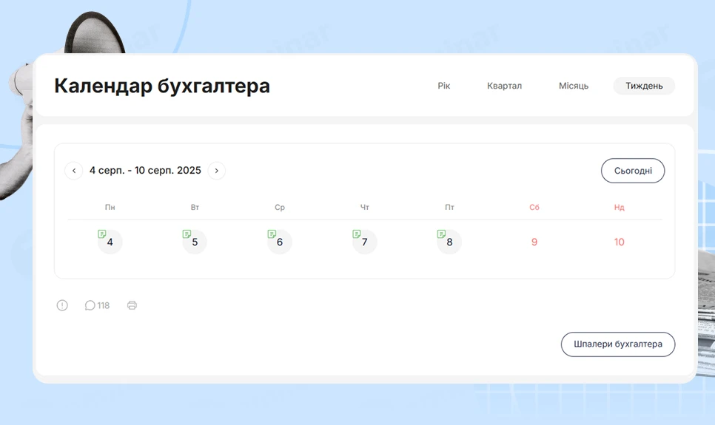Open Шпалери бухгалтера button
This screenshot has height=425, width=715.
tap(618, 344)
